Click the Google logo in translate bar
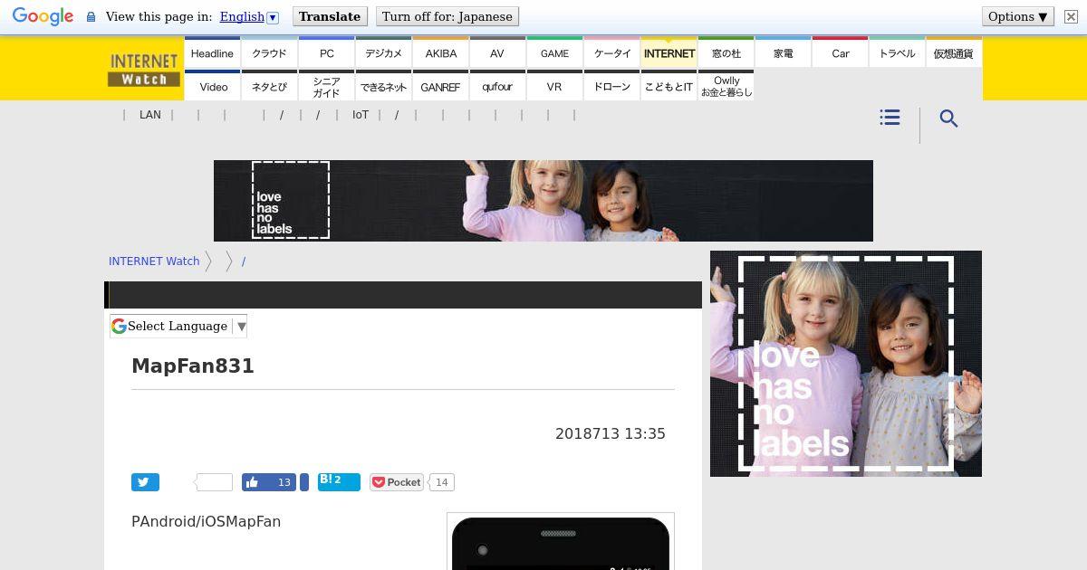Screen dimensions: 1087x570 click(x=43, y=17)
